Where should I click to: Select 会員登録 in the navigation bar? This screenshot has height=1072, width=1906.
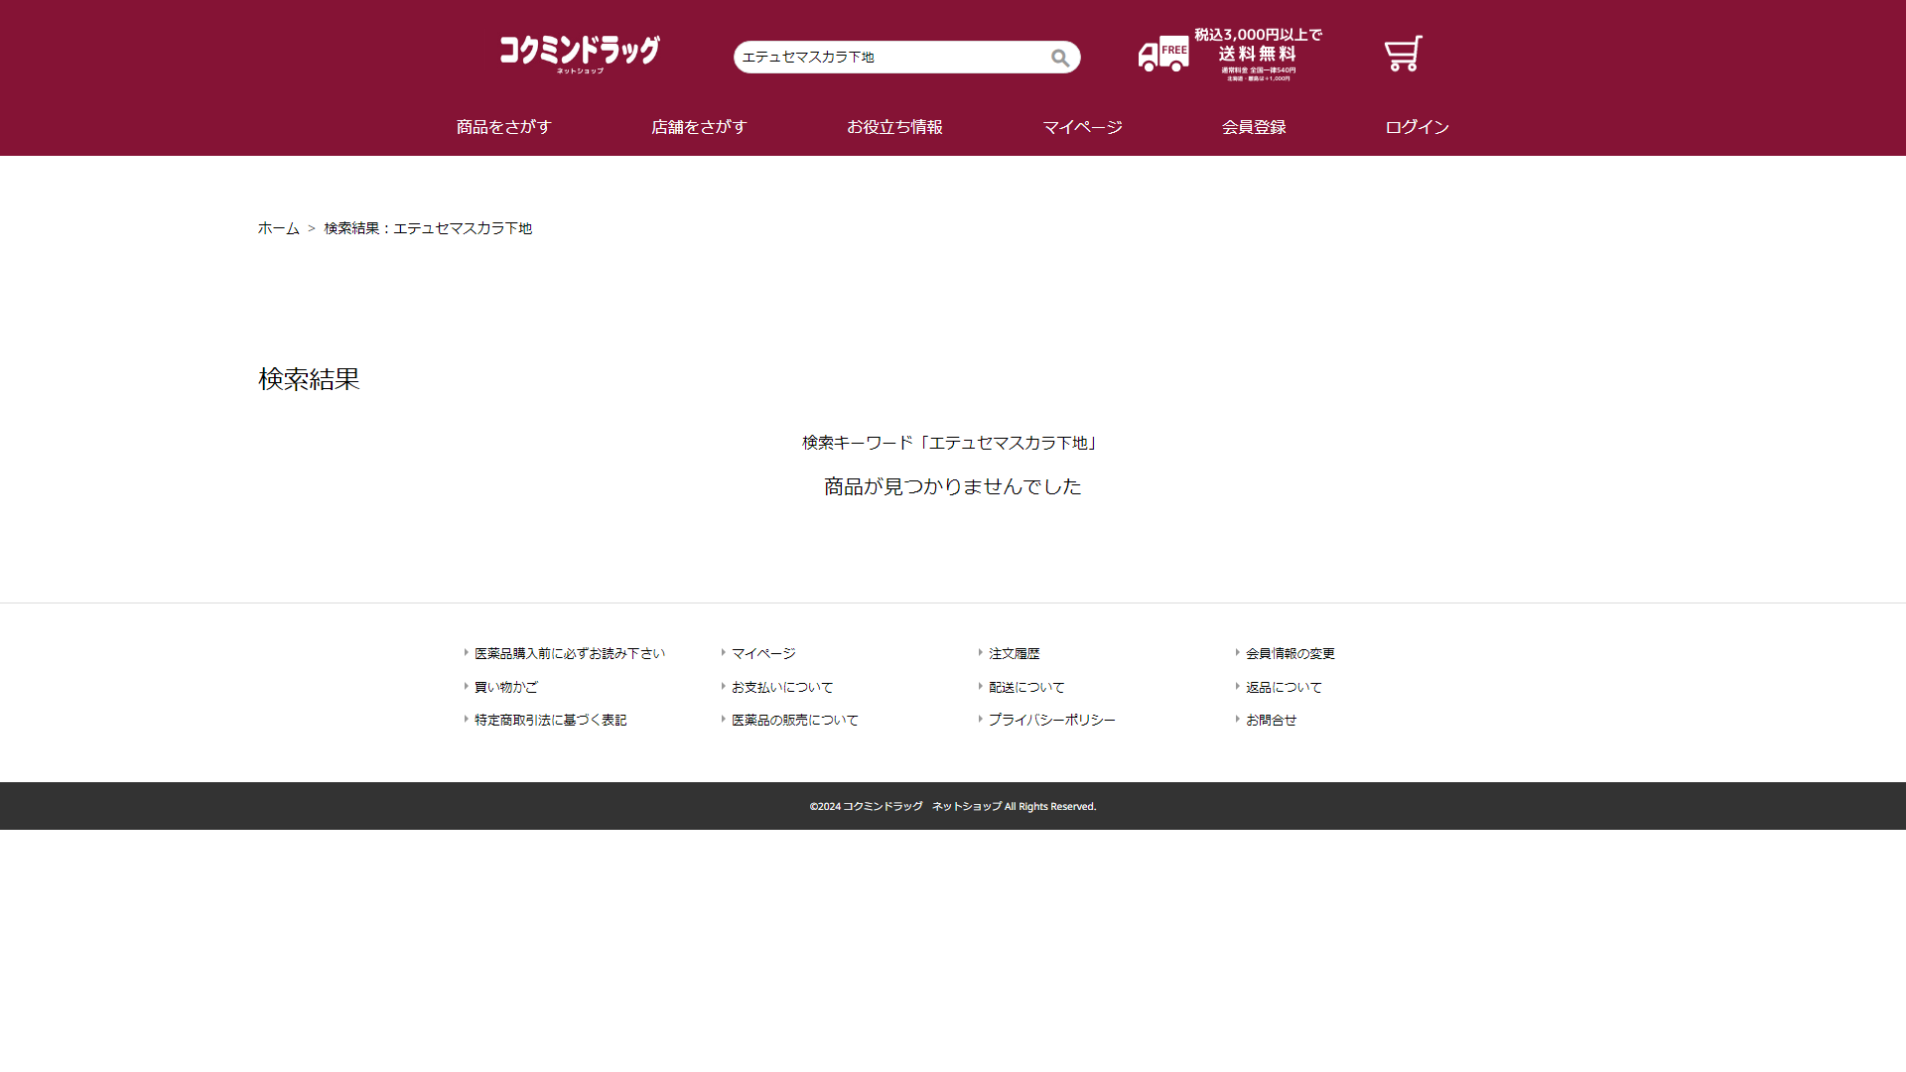point(1254,127)
